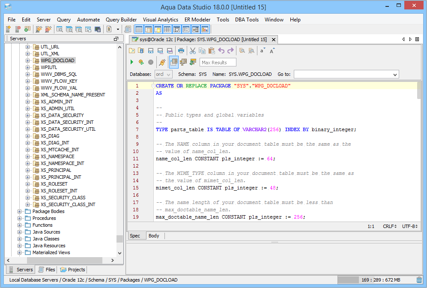Click the garbage collection trash icon
Viewport: 427px width, 288px height.
[419, 280]
